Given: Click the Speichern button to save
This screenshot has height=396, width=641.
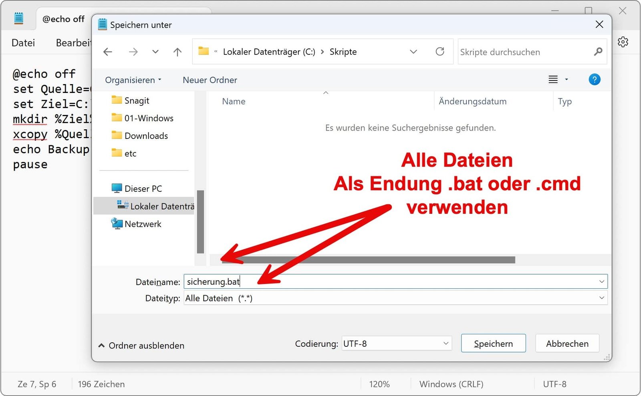Looking at the screenshot, I should pos(493,343).
